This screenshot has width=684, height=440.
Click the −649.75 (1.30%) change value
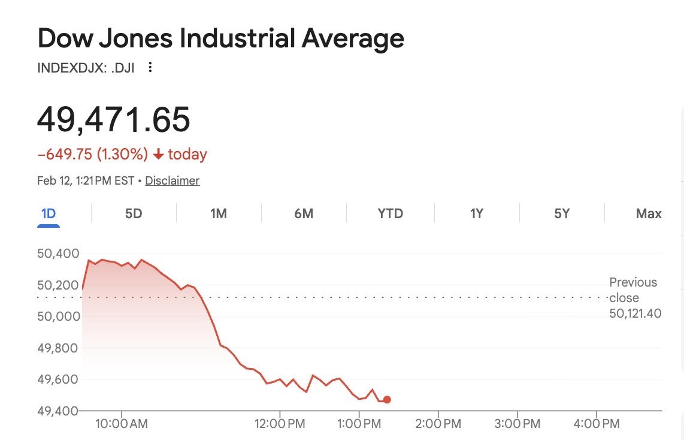pyautogui.click(x=92, y=155)
